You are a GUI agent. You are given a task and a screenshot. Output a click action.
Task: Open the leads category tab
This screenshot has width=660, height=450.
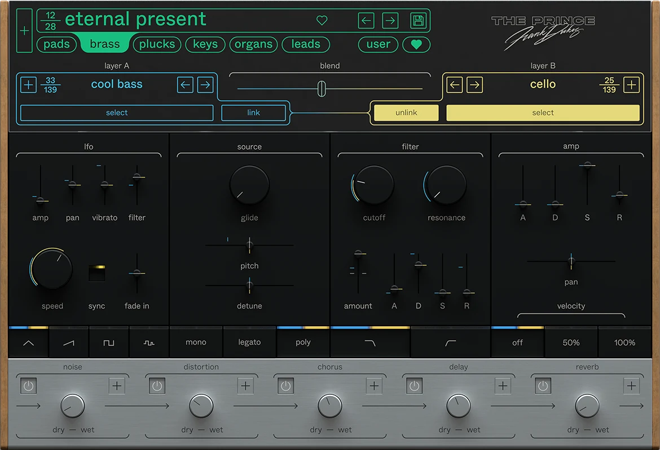point(306,44)
